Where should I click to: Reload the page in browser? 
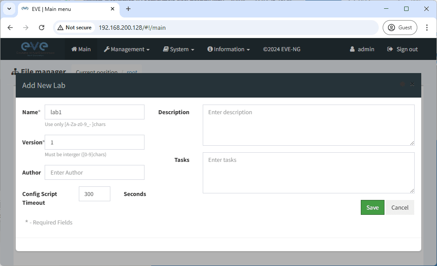coord(42,28)
